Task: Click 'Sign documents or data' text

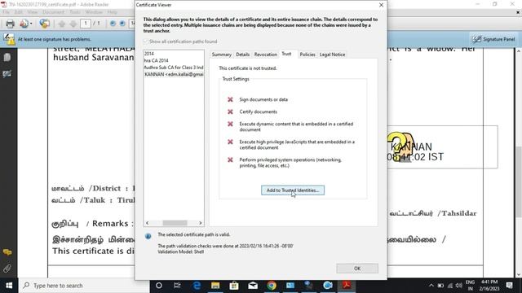Action: 263,99
